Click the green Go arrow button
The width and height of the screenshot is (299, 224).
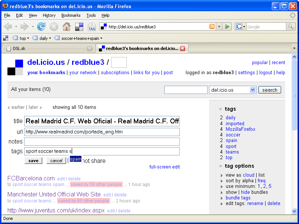click(x=227, y=26)
